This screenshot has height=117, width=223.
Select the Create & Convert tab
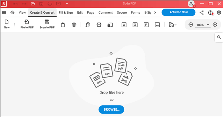(42, 13)
